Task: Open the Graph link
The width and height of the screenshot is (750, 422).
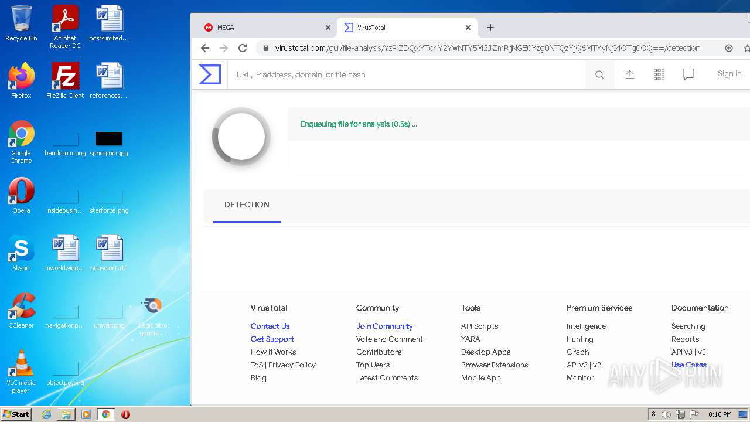Action: [578, 352]
